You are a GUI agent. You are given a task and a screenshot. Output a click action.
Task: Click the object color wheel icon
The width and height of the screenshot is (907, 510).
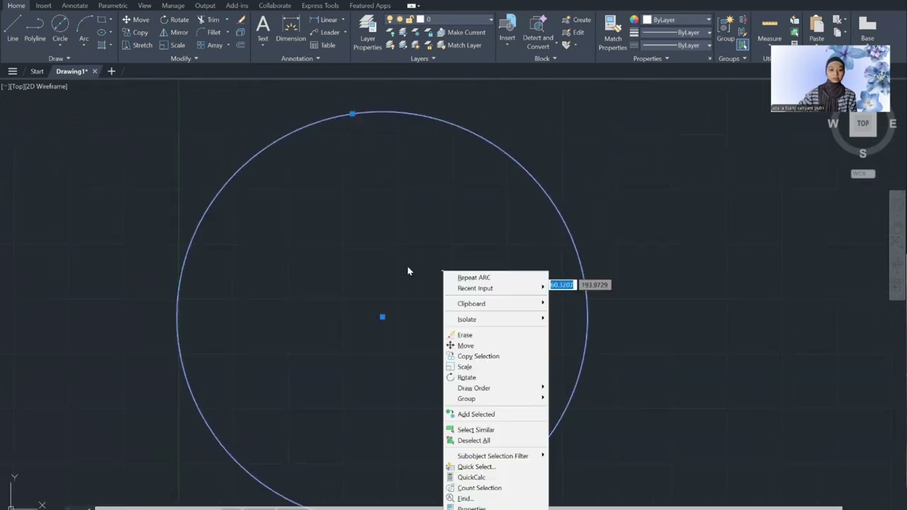pos(634,20)
